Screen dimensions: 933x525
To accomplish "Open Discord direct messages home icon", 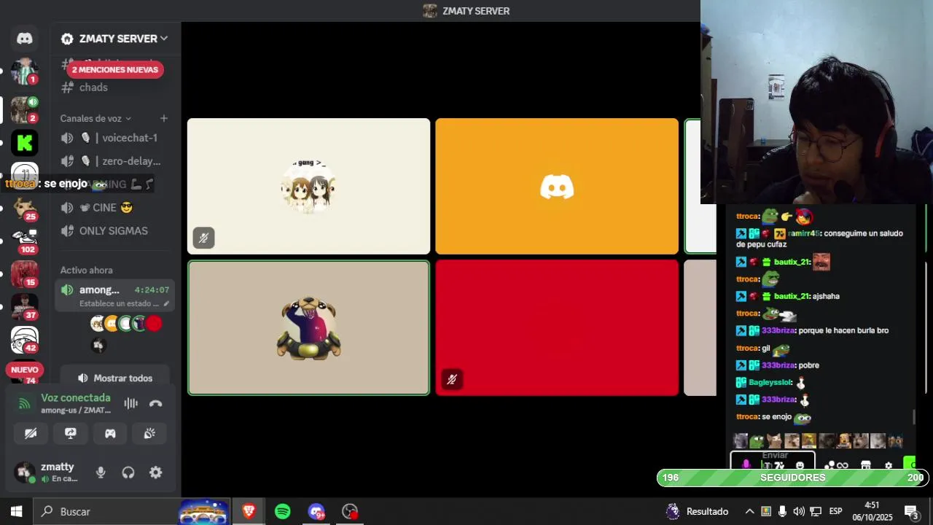I will point(24,39).
